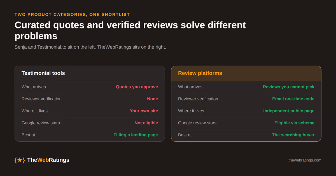Click 'The searching buyer' value

click(293, 135)
